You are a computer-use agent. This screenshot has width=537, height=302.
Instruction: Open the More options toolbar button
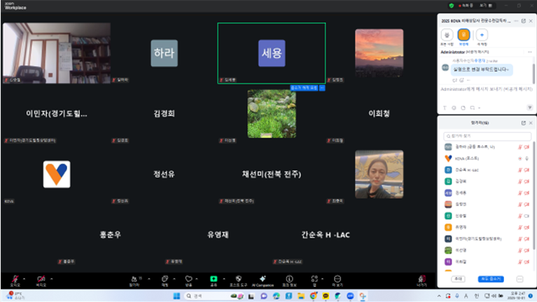337,279
